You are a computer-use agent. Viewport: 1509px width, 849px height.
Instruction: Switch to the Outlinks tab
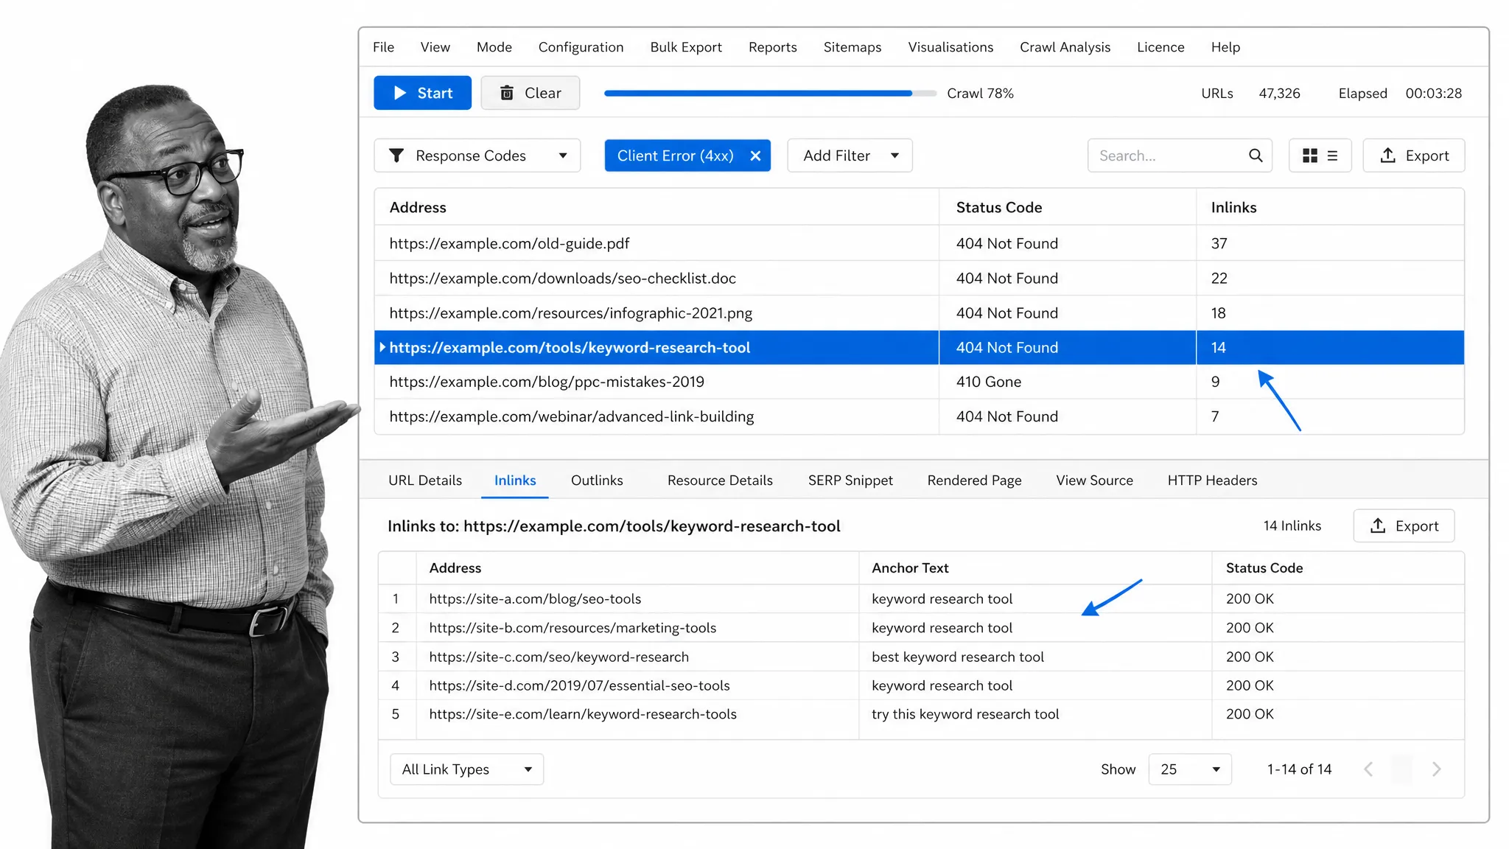pos(597,481)
